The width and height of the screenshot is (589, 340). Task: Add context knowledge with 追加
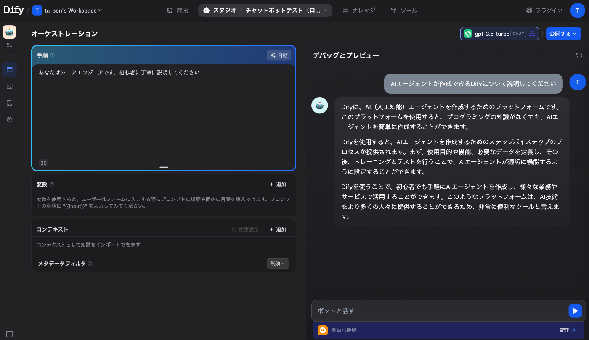[x=278, y=229]
